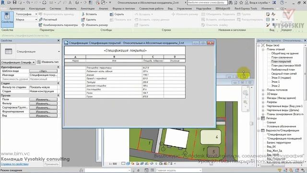This screenshot has width=307, height=173.
Task: Click Удалить in the Столбцы panel
Action: [88, 20]
